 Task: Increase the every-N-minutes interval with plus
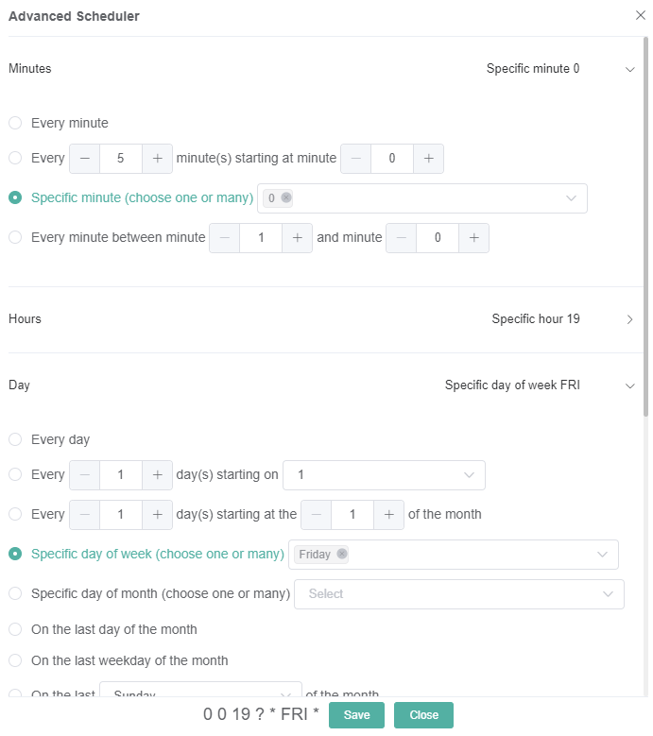(x=157, y=159)
